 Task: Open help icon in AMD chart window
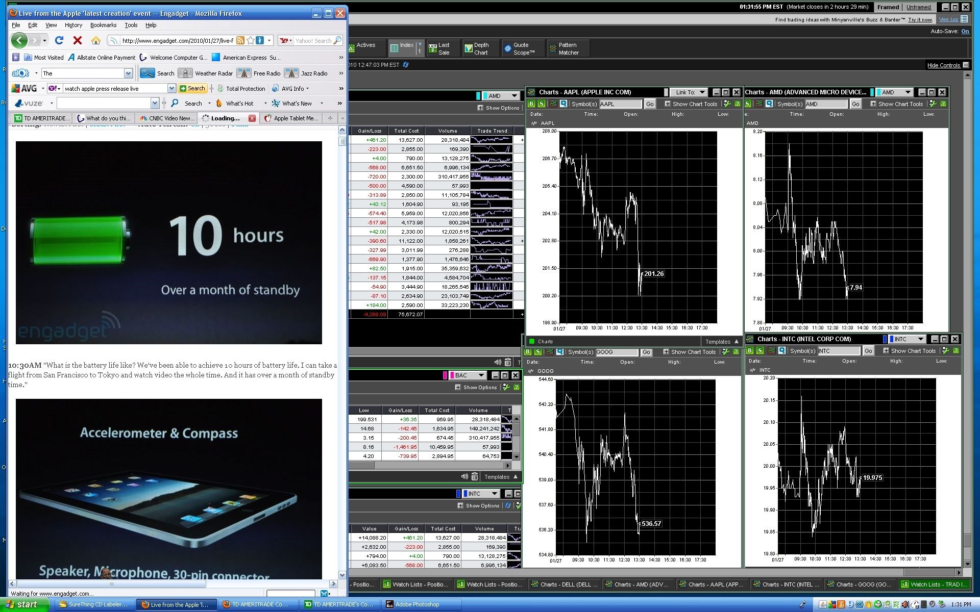click(943, 104)
